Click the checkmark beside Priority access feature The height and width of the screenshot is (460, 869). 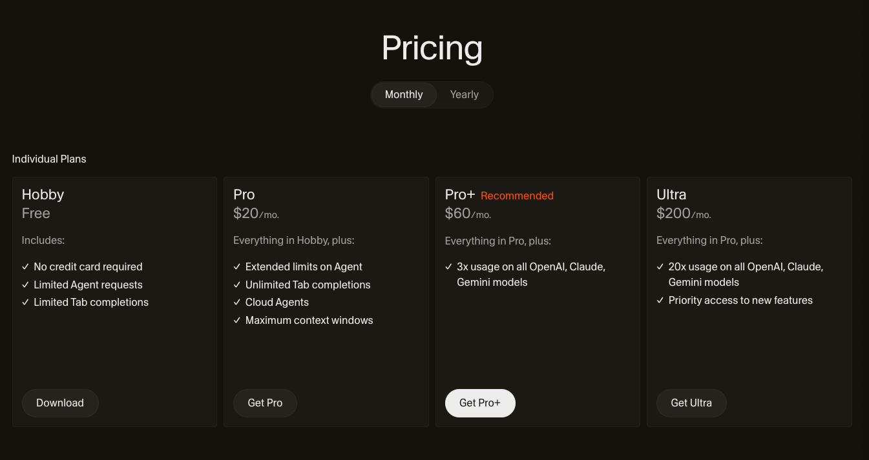point(660,300)
